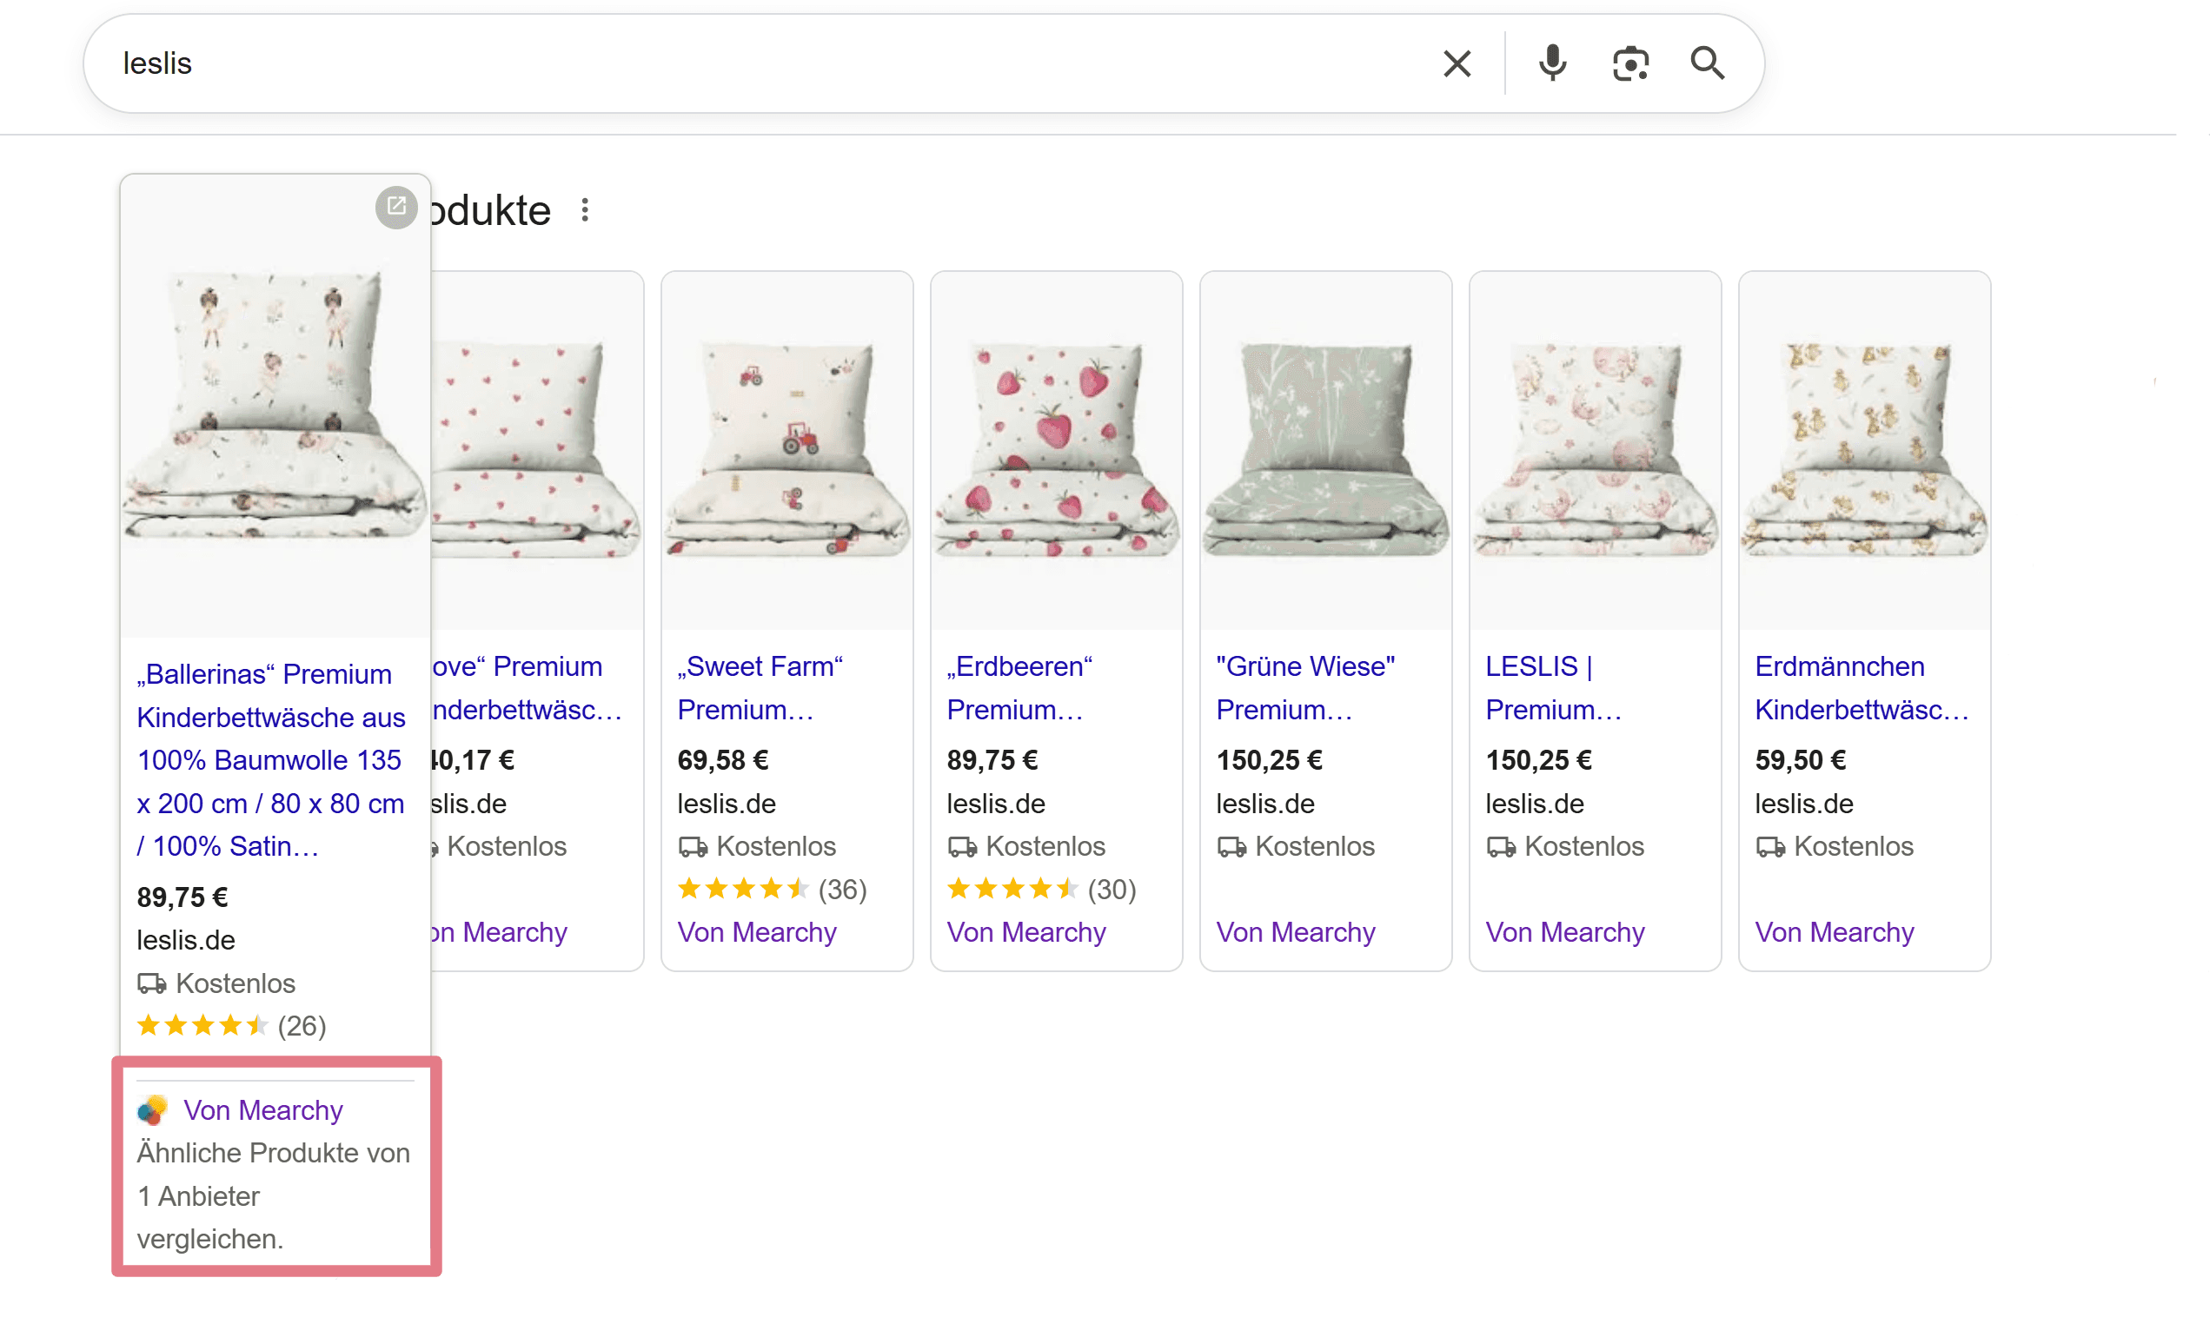Click the green meadow bedding thumbnail
The height and width of the screenshot is (1324, 2210).
pos(1325,449)
